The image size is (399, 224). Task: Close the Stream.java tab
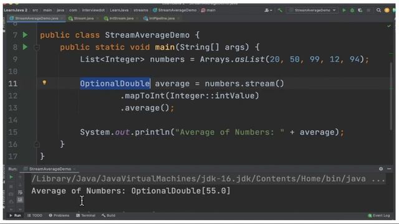97,18
